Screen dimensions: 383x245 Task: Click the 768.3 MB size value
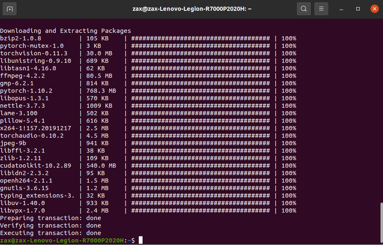click(101, 91)
